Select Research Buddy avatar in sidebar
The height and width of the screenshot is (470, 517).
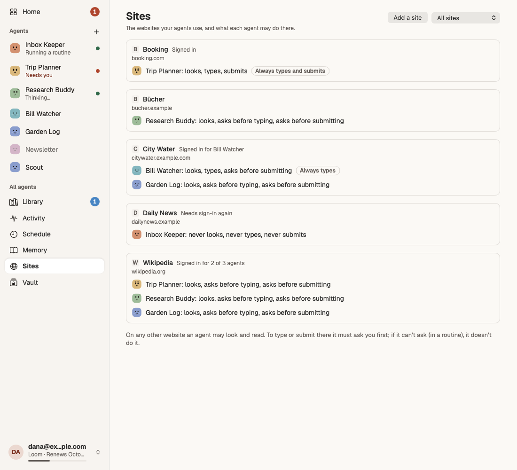coord(15,94)
